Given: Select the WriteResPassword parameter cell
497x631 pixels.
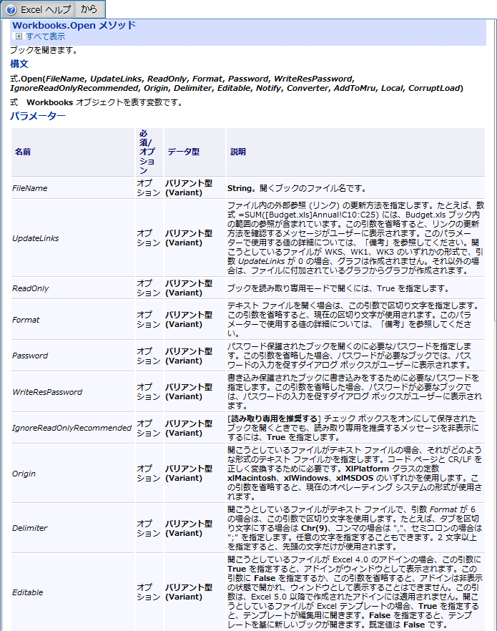Looking at the screenshot, I should click(x=73, y=392).
